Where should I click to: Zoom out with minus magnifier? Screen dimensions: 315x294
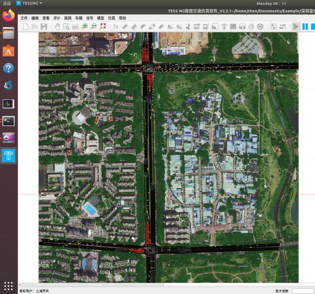coord(94,27)
